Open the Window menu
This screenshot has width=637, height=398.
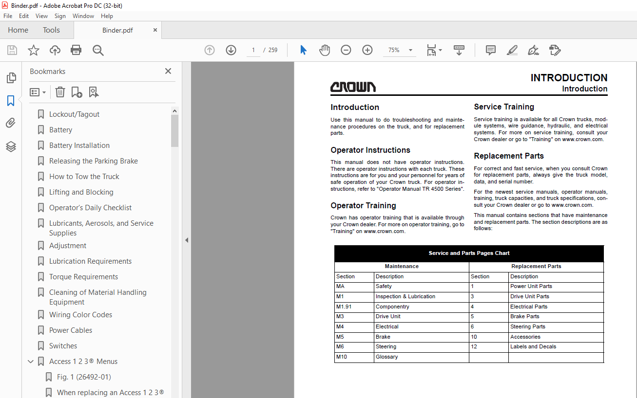click(83, 16)
